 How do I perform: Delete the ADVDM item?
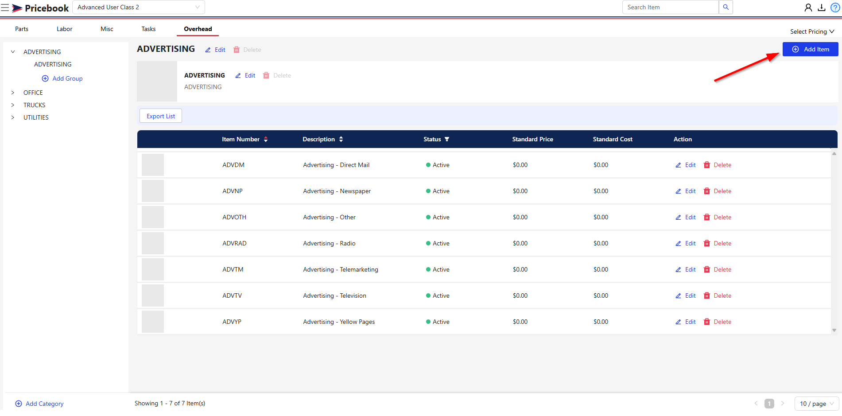(x=718, y=165)
